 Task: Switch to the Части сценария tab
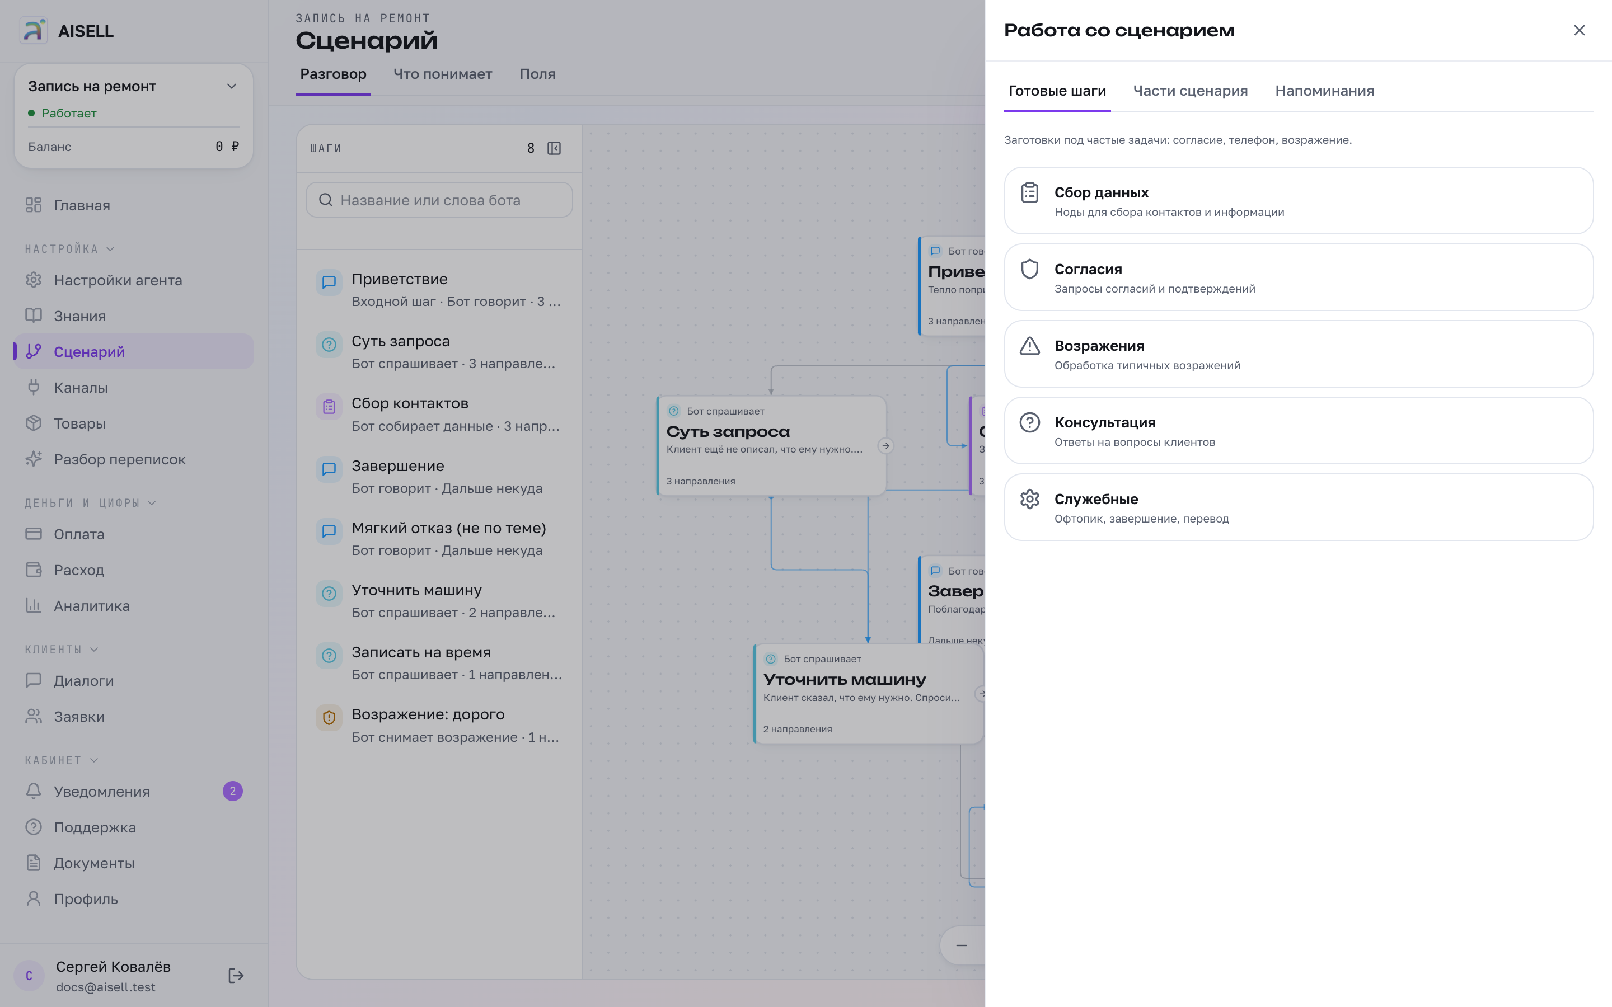point(1191,91)
